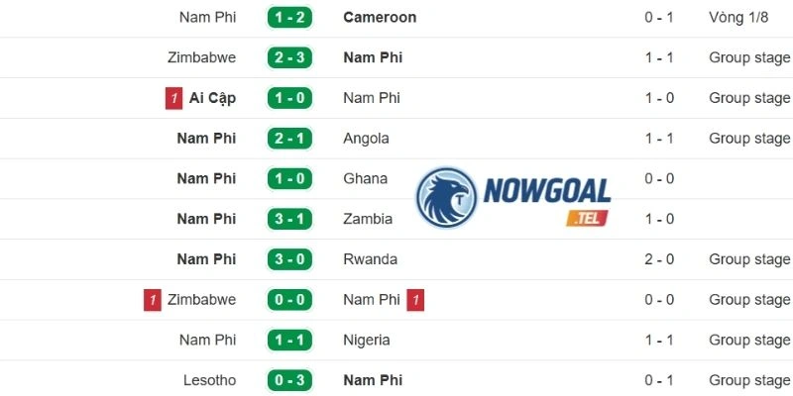This screenshot has width=793, height=396.
Task: Select the 0 - 0 Zimbabwe score badge
Action: click(289, 300)
